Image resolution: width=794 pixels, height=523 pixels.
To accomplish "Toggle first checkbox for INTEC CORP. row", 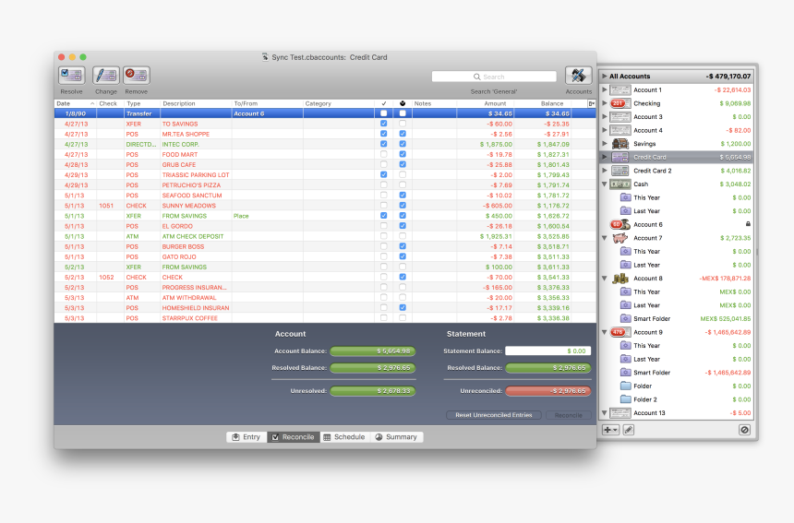I will pos(383,144).
